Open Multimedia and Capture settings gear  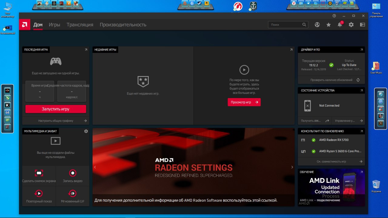[86, 131]
